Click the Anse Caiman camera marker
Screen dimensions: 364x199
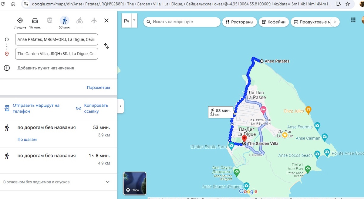(x=325, y=137)
